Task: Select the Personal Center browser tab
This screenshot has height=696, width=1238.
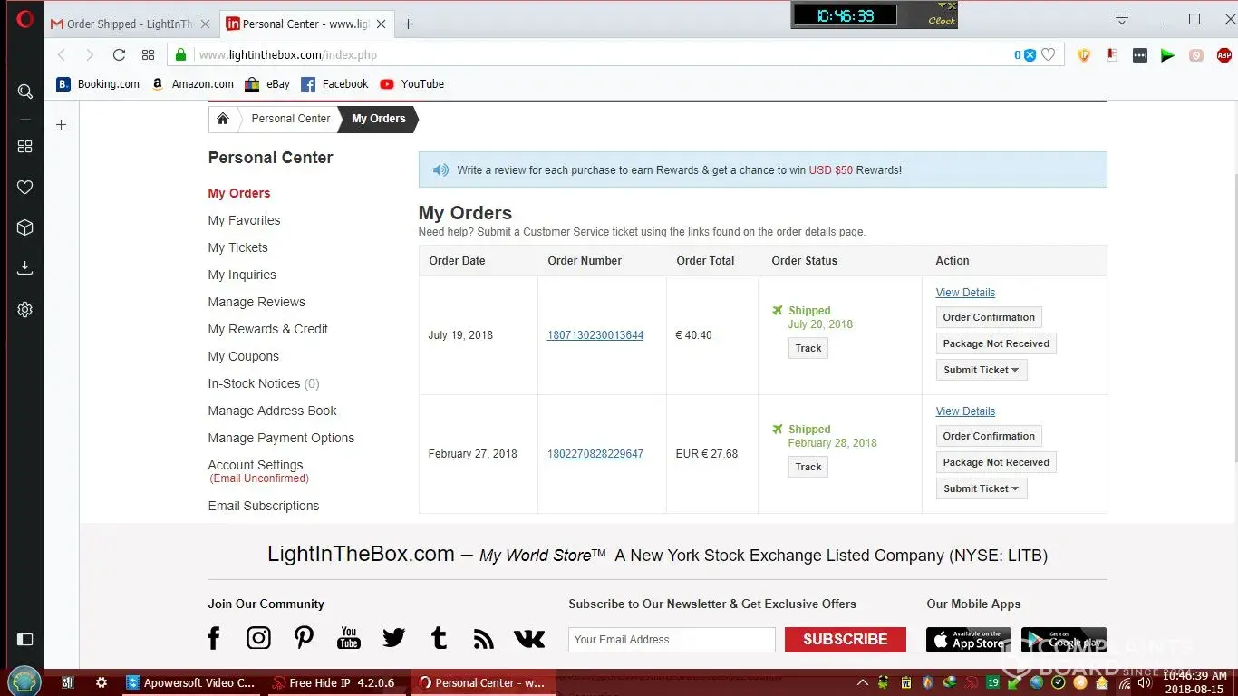Action: 306,24
